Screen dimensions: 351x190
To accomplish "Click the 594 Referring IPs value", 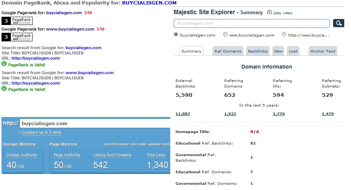I will pyautogui.click(x=278, y=95).
